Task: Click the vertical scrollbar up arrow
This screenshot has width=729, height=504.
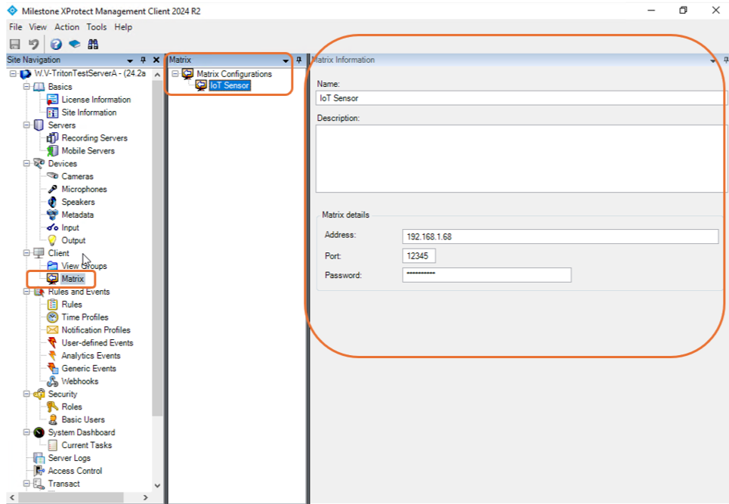Action: [x=157, y=74]
